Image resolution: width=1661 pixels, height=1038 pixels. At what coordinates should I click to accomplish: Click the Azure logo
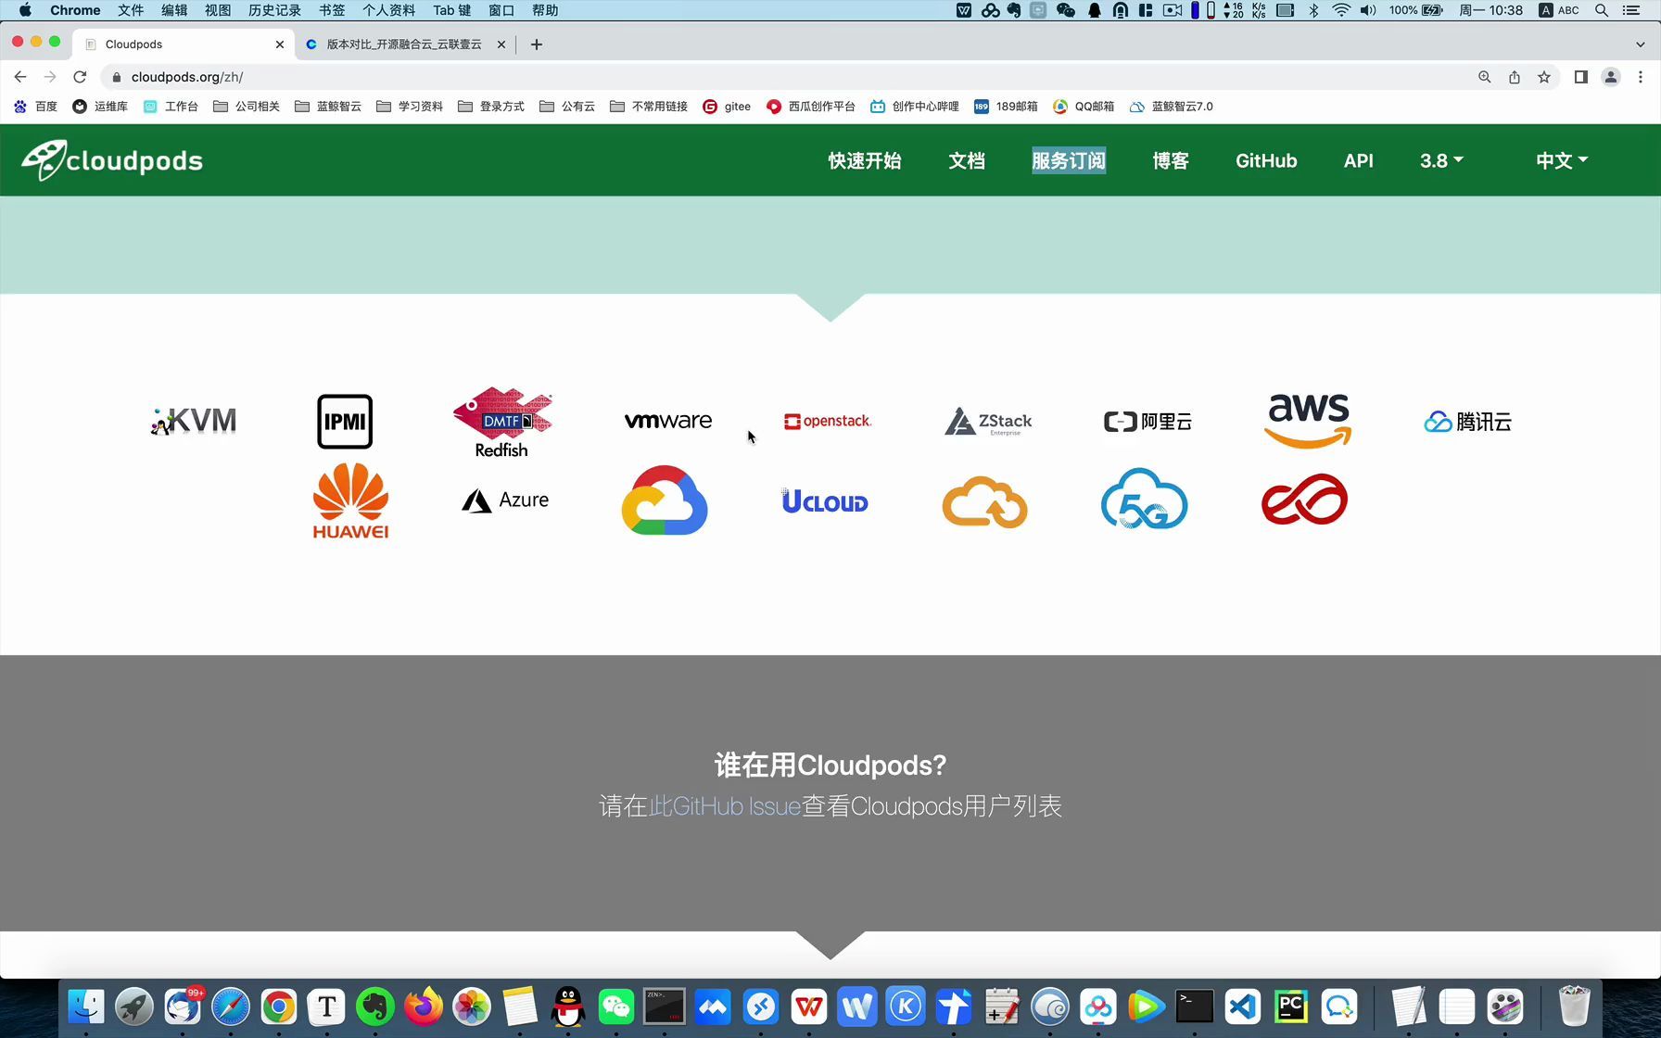(x=505, y=500)
